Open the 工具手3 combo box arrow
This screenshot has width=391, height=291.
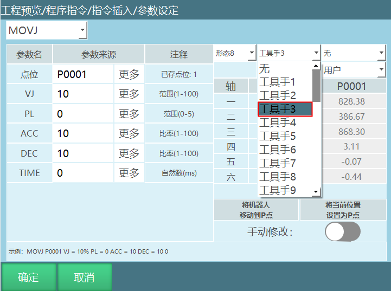point(316,53)
